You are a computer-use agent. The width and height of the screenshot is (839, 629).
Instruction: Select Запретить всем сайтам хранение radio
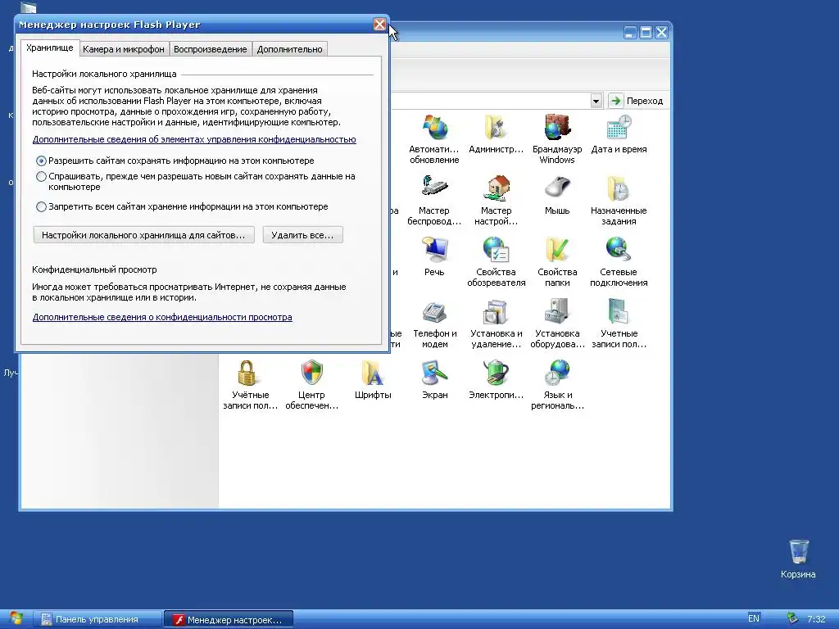pos(41,206)
